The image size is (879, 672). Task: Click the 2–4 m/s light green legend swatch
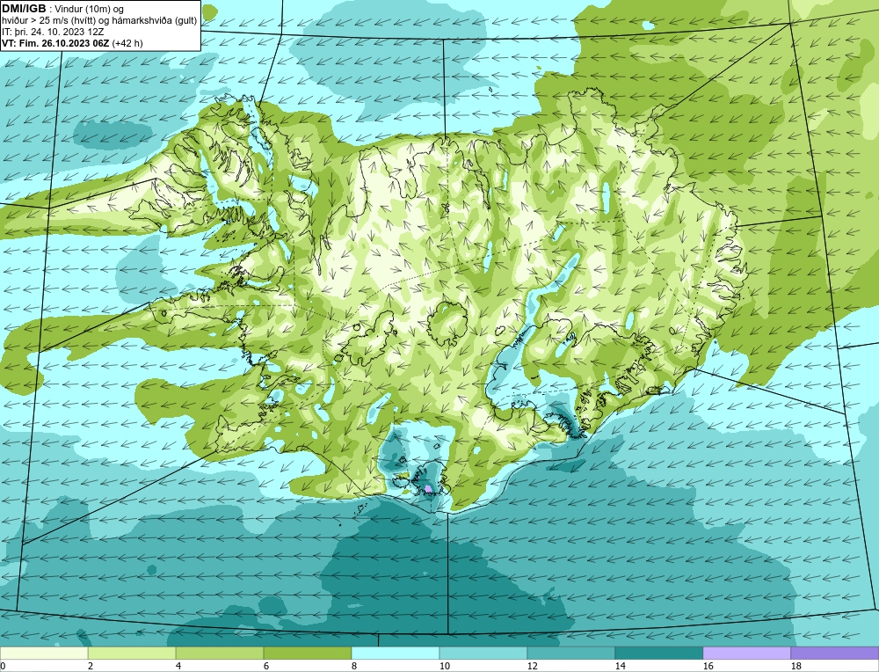[x=132, y=654]
